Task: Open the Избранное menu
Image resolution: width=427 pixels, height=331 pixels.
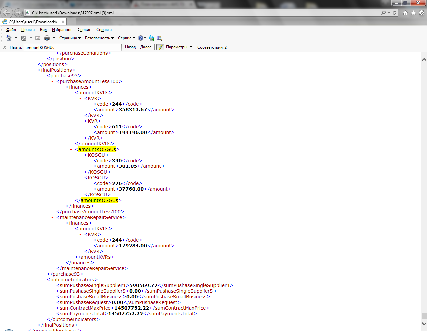Action: tap(62, 30)
